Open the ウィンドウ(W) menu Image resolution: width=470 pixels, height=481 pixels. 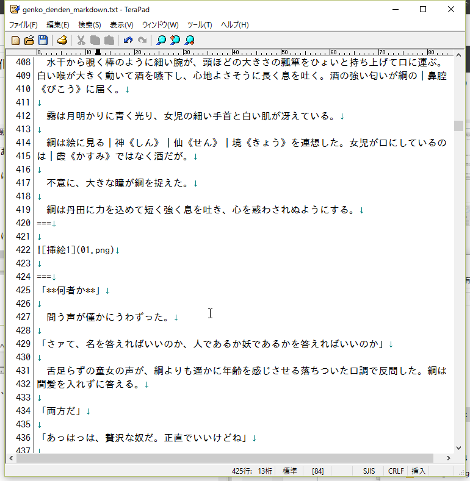tap(160, 25)
